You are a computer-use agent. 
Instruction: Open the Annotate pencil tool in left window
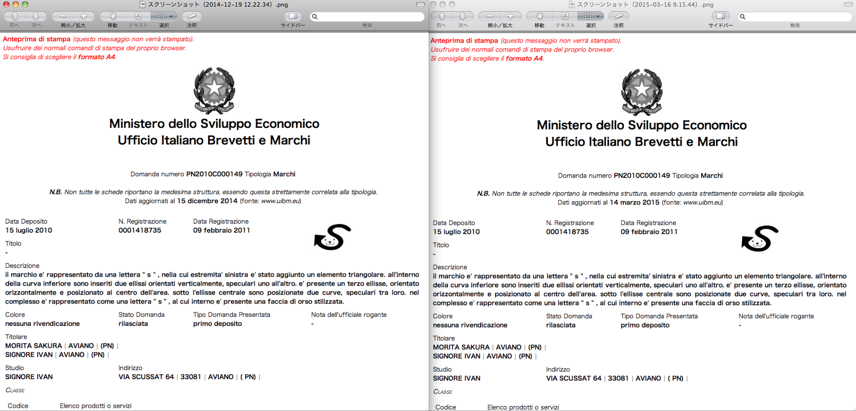[x=192, y=16]
